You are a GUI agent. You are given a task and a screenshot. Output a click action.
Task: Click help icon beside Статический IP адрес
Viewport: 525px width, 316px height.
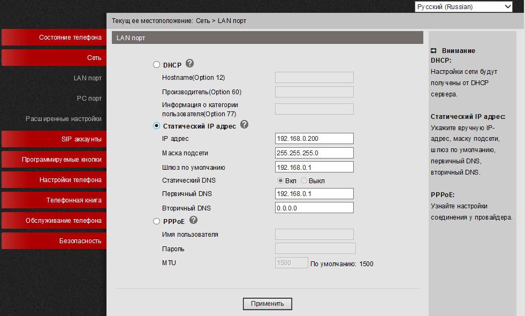coord(246,125)
